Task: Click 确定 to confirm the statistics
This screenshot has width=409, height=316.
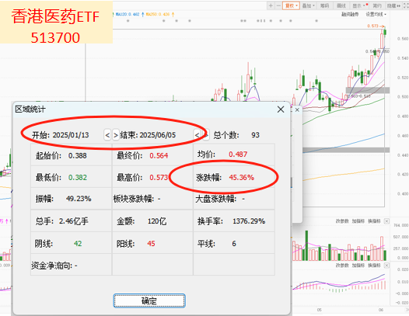Action: (149, 301)
